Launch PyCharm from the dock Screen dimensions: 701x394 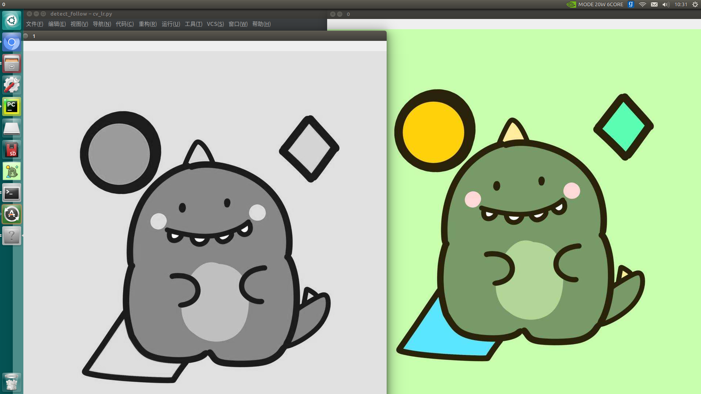point(12,107)
